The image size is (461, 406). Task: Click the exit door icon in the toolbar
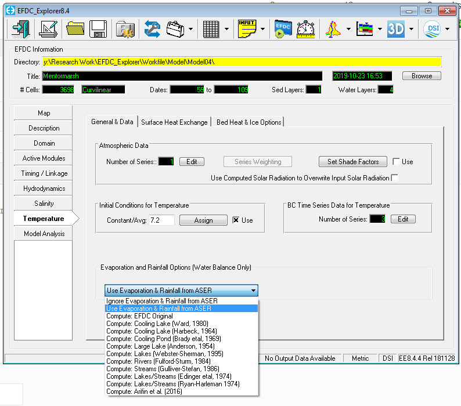pos(20,29)
